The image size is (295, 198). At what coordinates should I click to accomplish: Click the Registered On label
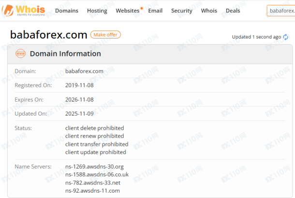pyautogui.click(x=33, y=85)
